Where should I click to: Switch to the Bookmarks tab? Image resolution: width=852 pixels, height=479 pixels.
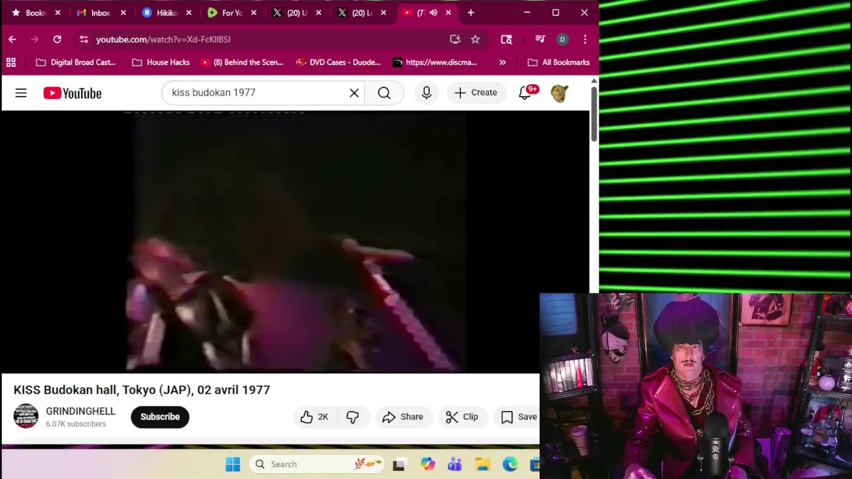pyautogui.click(x=29, y=13)
